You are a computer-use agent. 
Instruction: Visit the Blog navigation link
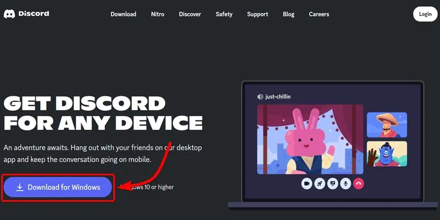point(288,14)
